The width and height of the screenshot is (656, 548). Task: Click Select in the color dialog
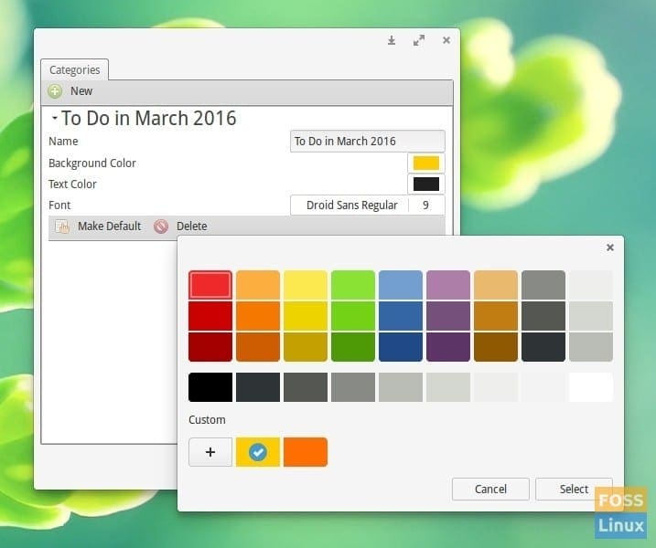point(574,490)
